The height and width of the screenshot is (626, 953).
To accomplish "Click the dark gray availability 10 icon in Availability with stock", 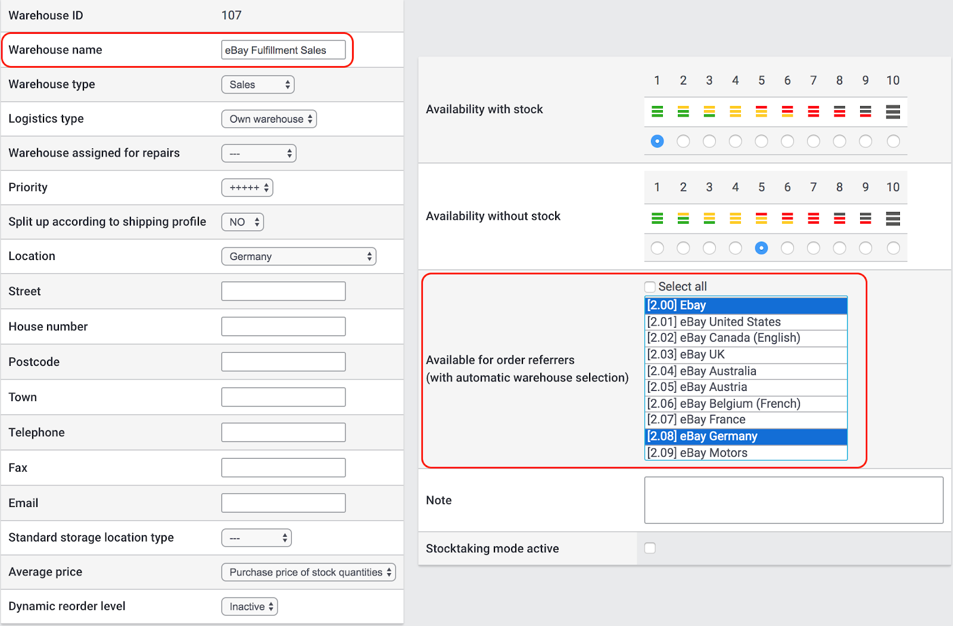I will point(893,111).
